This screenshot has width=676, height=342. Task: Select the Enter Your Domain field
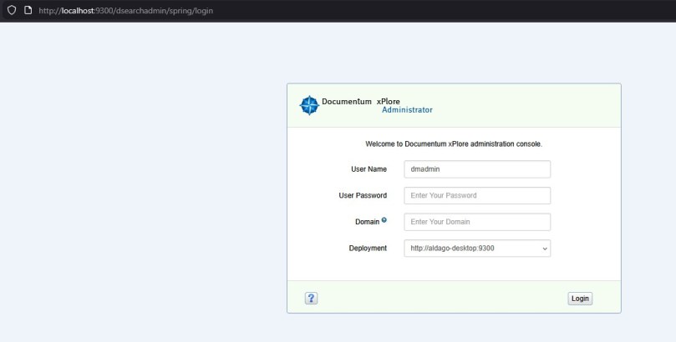pyautogui.click(x=476, y=222)
